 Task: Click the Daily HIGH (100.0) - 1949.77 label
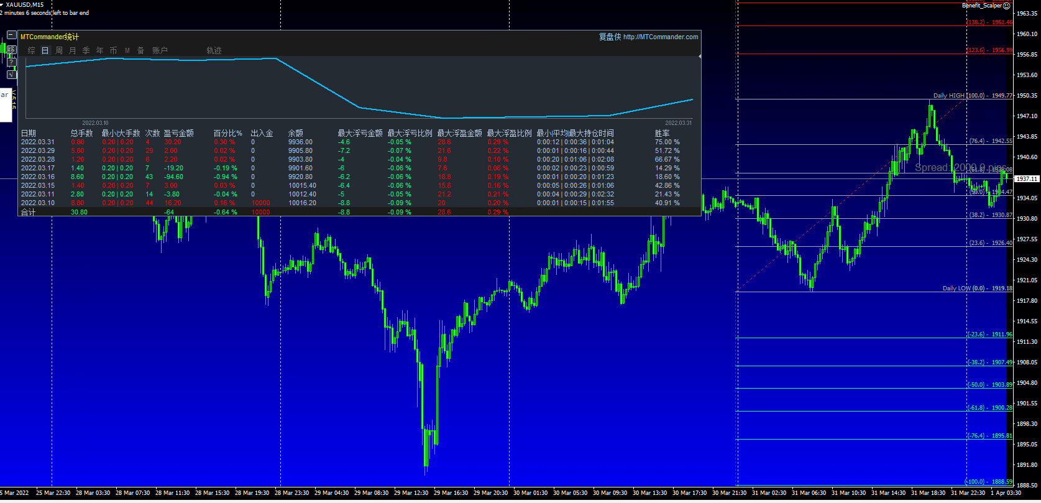[x=973, y=96]
